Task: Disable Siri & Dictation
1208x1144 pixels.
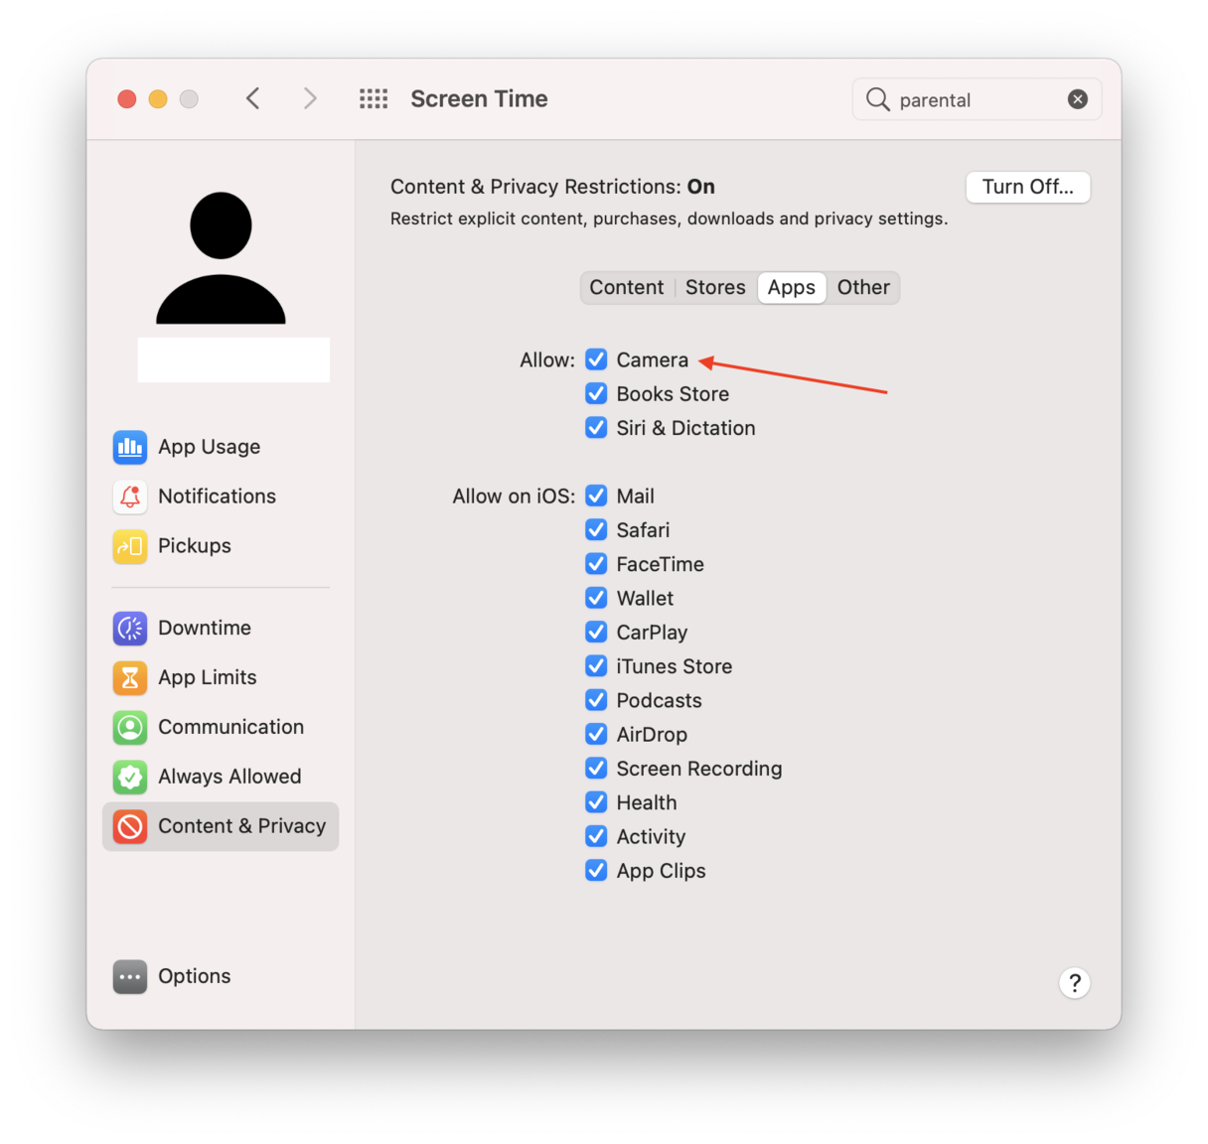Action: [x=596, y=427]
